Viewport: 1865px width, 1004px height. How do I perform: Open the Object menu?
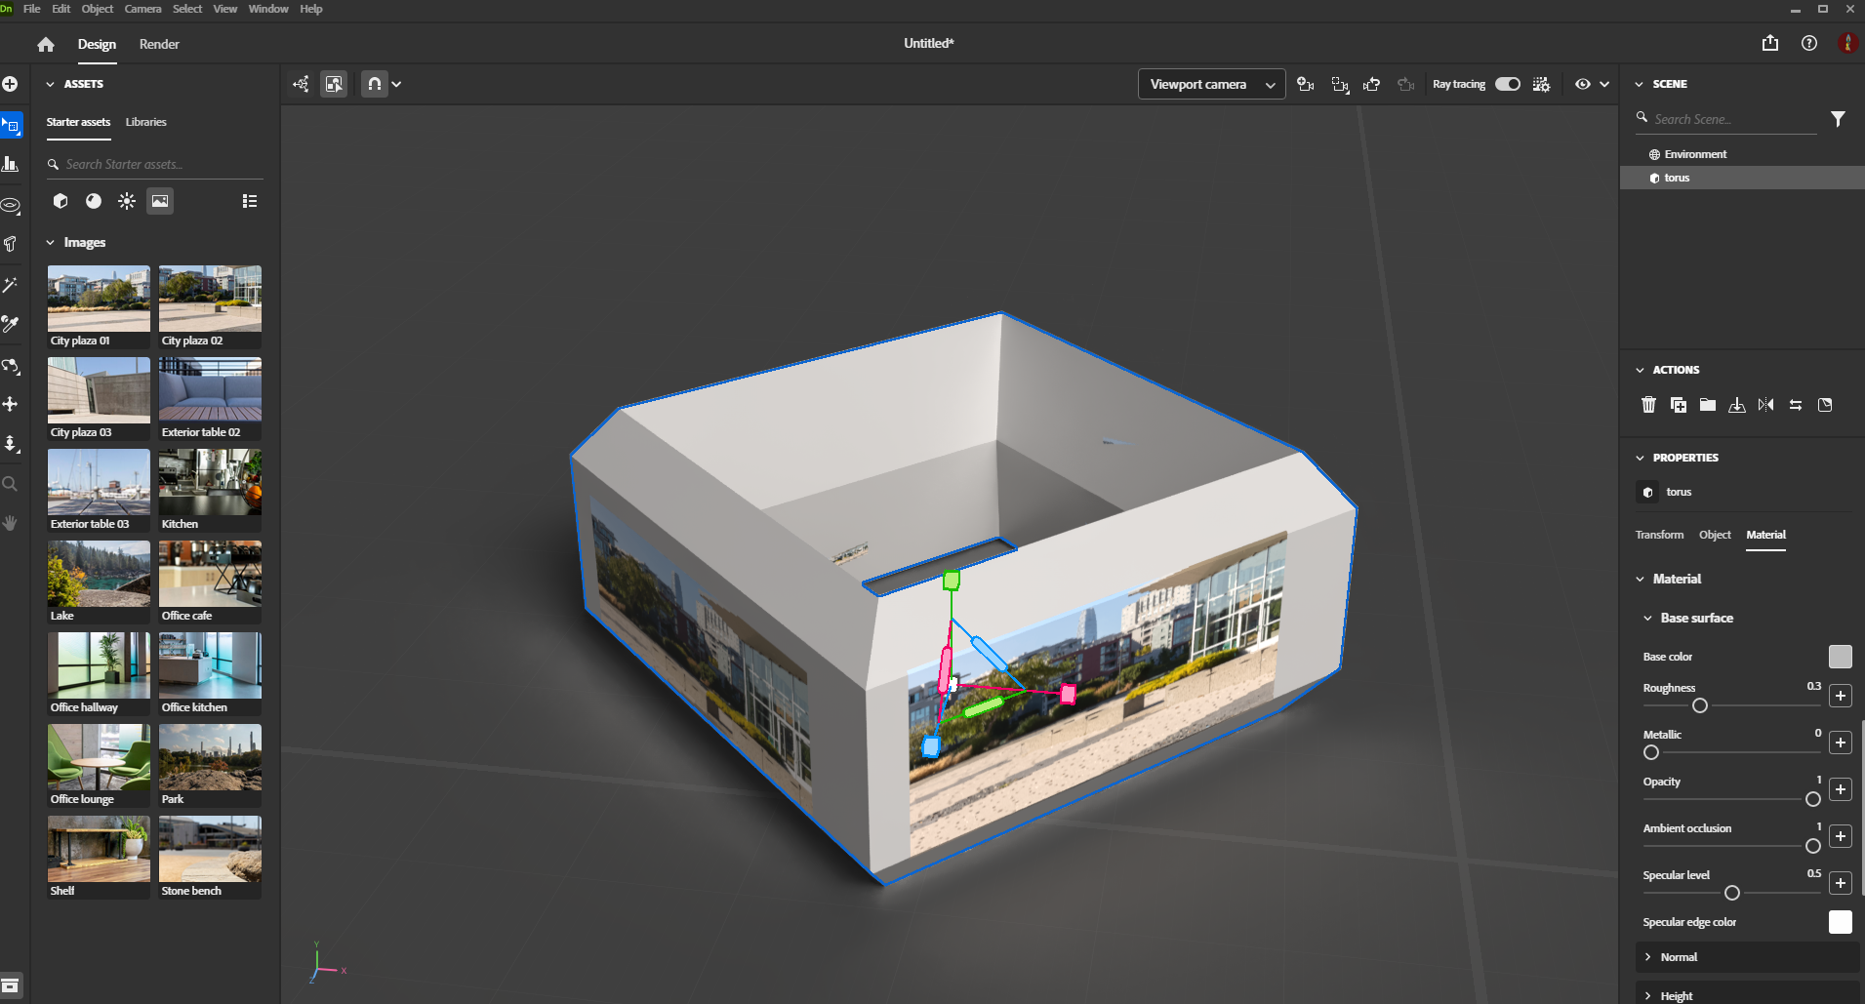click(98, 9)
